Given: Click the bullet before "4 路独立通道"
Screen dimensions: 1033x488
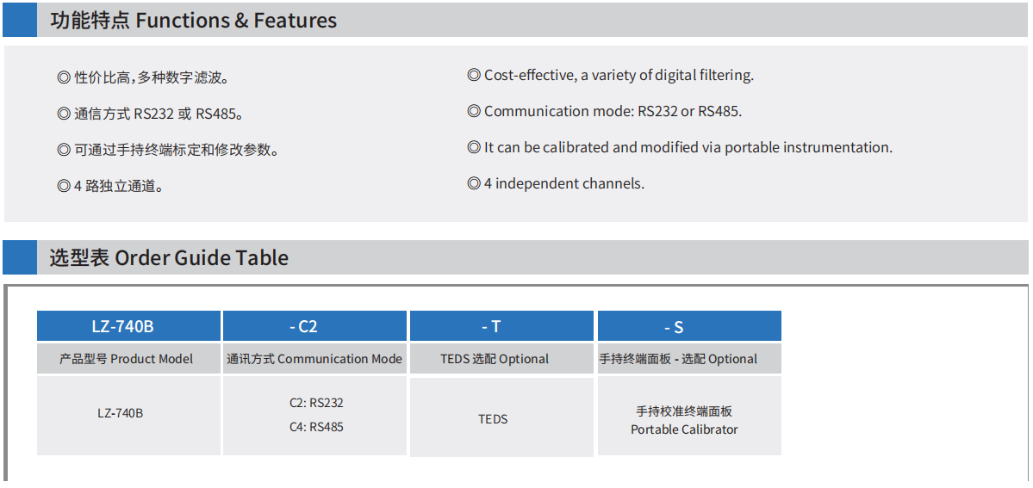Looking at the screenshot, I should [63, 187].
